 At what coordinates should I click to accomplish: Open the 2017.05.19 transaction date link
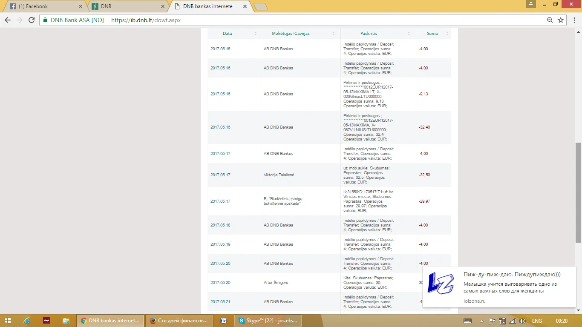(220, 244)
